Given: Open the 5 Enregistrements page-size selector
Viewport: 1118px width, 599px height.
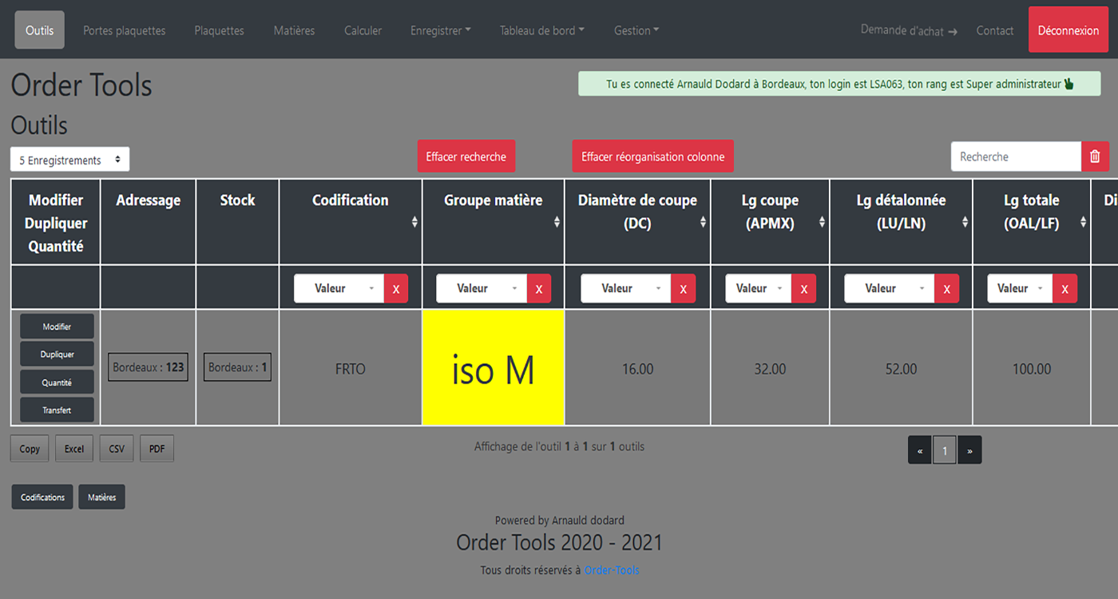Looking at the screenshot, I should click(x=69, y=160).
